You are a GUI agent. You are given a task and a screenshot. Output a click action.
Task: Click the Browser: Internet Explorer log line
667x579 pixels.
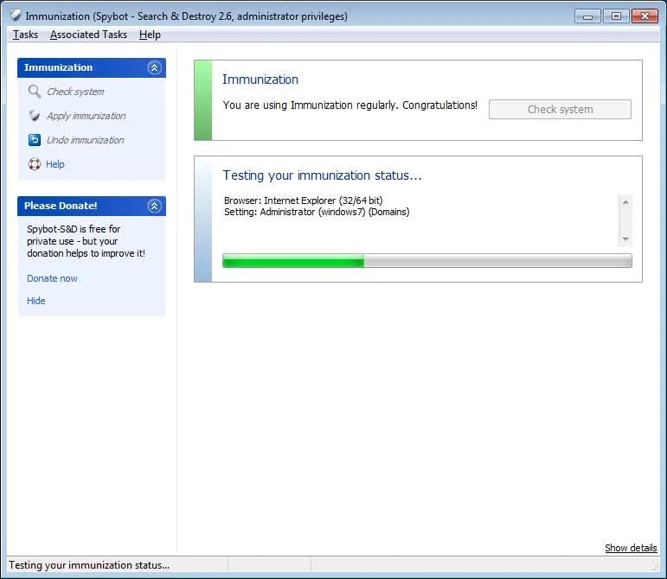pos(304,200)
